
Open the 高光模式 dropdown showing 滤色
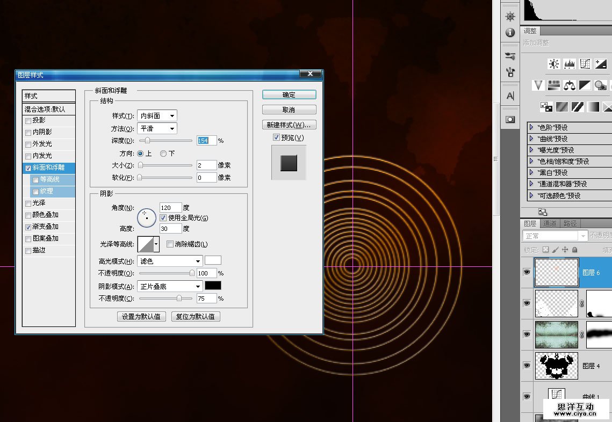[x=170, y=261]
